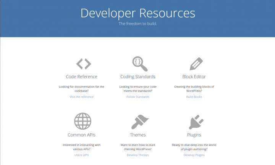Select the 'Common APIs' heading
Image resolution: width=275 pixels, height=165 pixels.
coord(81,135)
